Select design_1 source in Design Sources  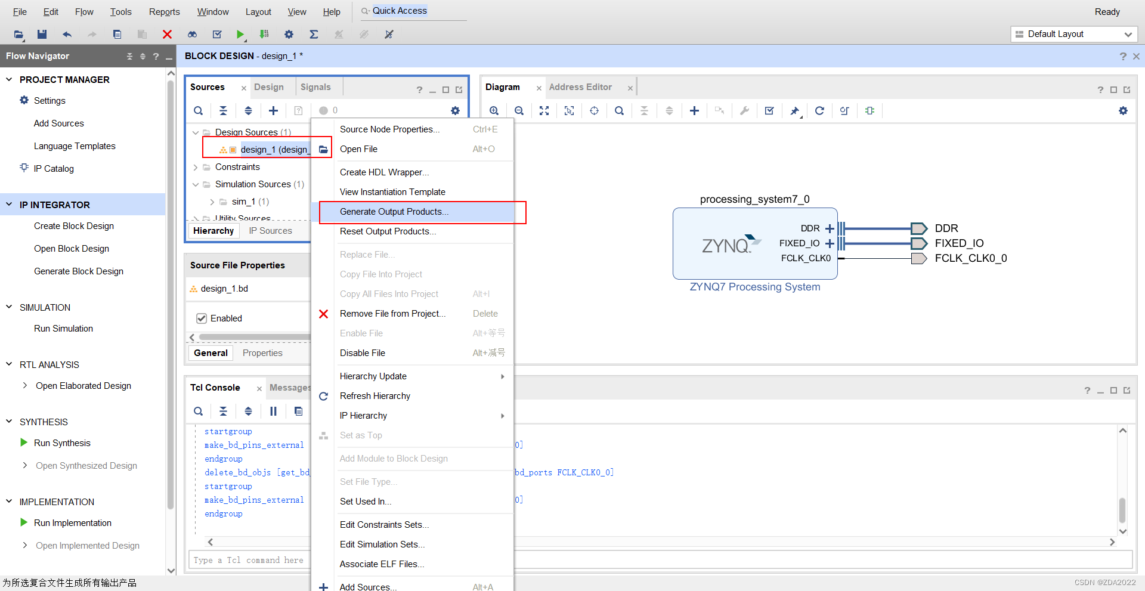[274, 150]
